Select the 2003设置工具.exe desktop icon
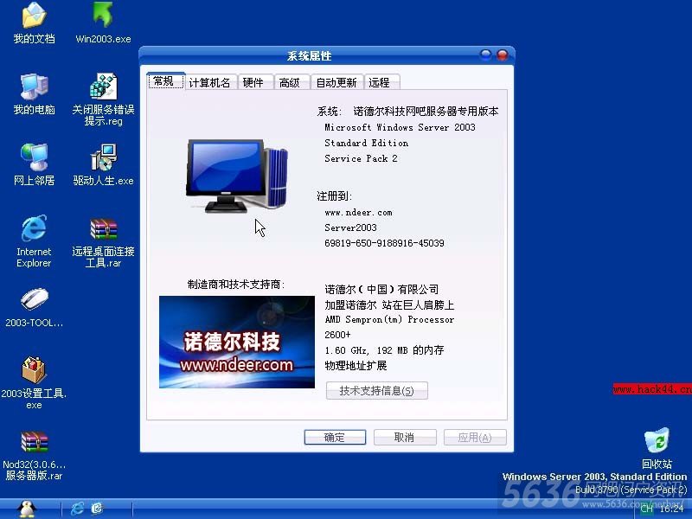 click(34, 382)
